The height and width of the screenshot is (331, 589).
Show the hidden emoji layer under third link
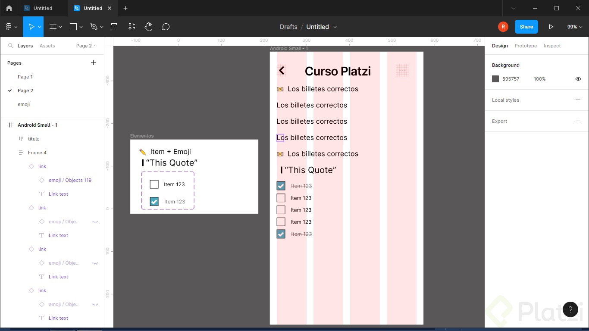[95, 263]
